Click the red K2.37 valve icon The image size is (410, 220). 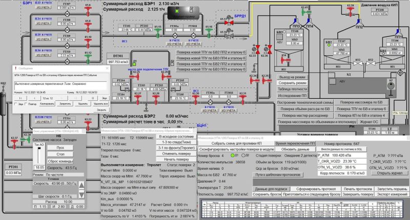click(x=14, y=144)
